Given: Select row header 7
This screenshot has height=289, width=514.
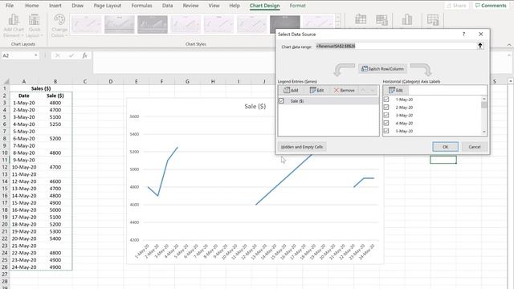Looking at the screenshot, I should click(x=5, y=132).
